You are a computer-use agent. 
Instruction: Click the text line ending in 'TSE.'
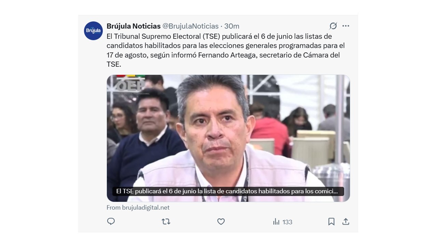point(114,64)
